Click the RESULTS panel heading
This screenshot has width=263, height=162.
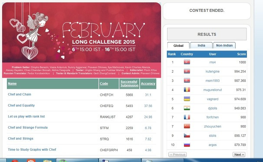coord(207,34)
